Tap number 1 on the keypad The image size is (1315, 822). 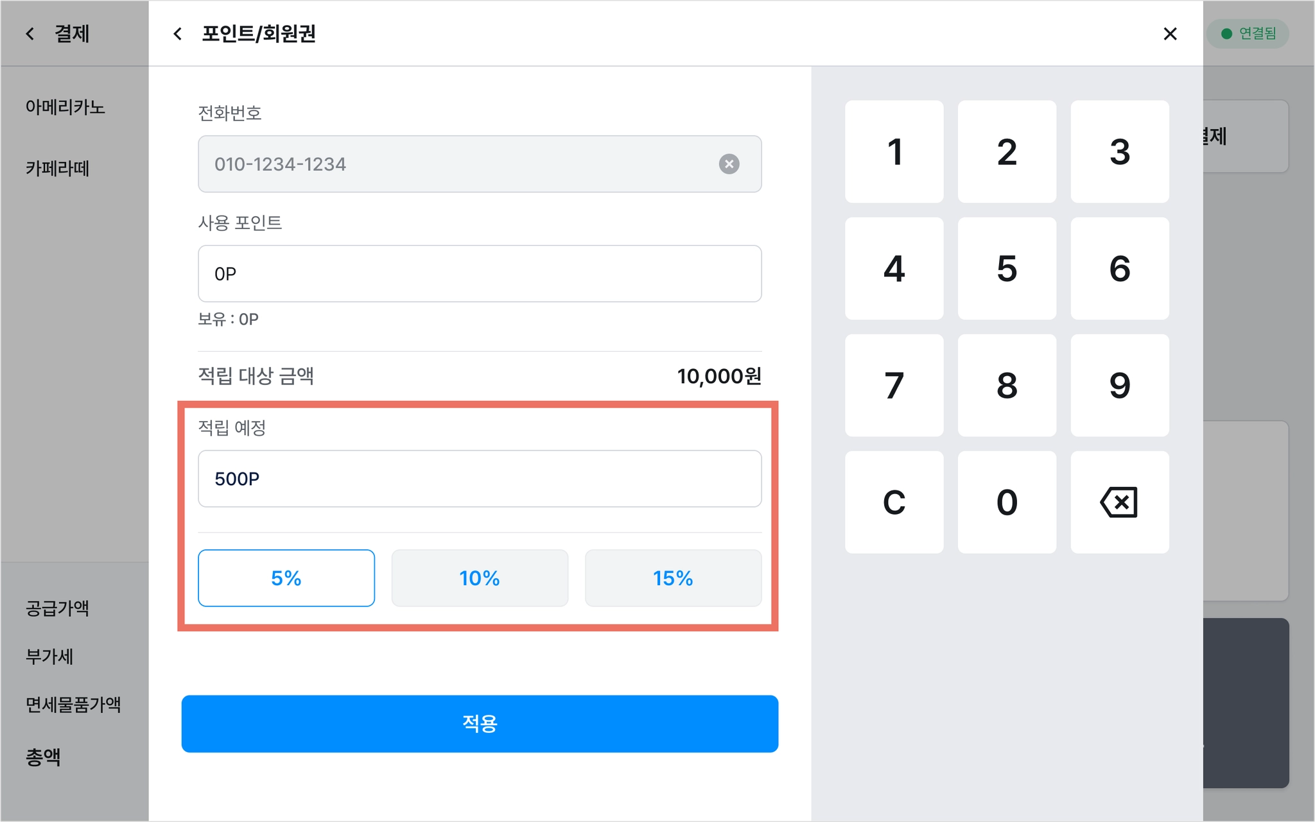[894, 151]
